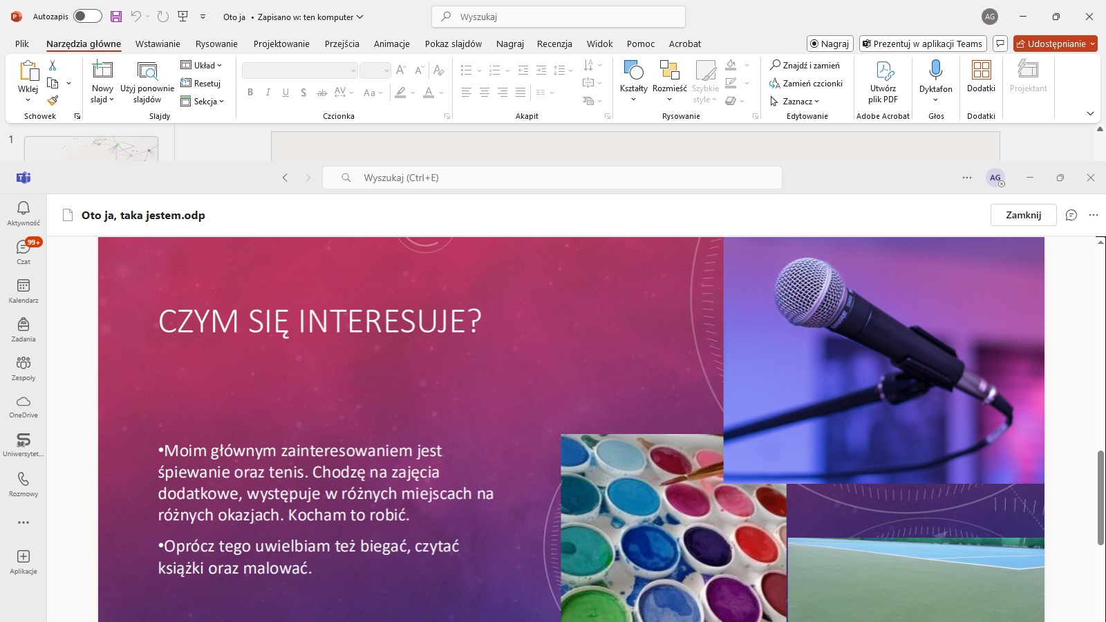Screen dimensions: 1106x622
Task: Toggle bulleted list button
Action: click(467, 70)
